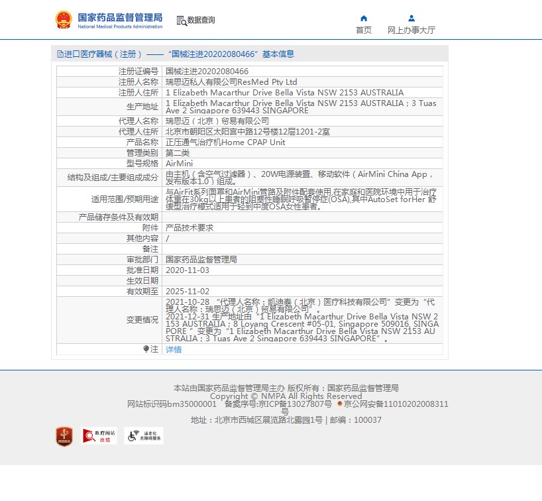Click 审批部门 value 国家药品监督管理局
The image size is (542, 501).
pos(201,259)
